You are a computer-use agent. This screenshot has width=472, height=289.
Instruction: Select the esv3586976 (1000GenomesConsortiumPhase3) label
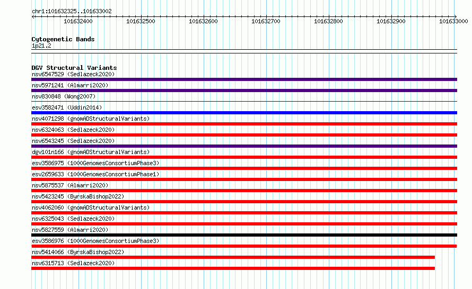[x=95, y=241]
